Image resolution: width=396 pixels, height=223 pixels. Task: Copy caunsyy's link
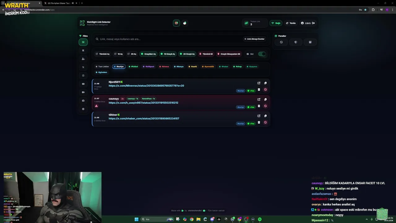click(x=265, y=99)
